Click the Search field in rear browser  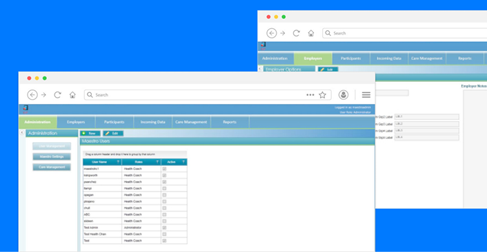pos(405,33)
